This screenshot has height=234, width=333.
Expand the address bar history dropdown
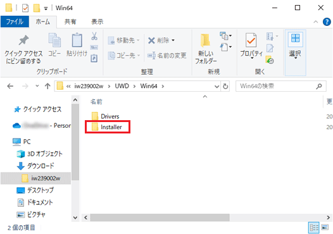[217, 87]
